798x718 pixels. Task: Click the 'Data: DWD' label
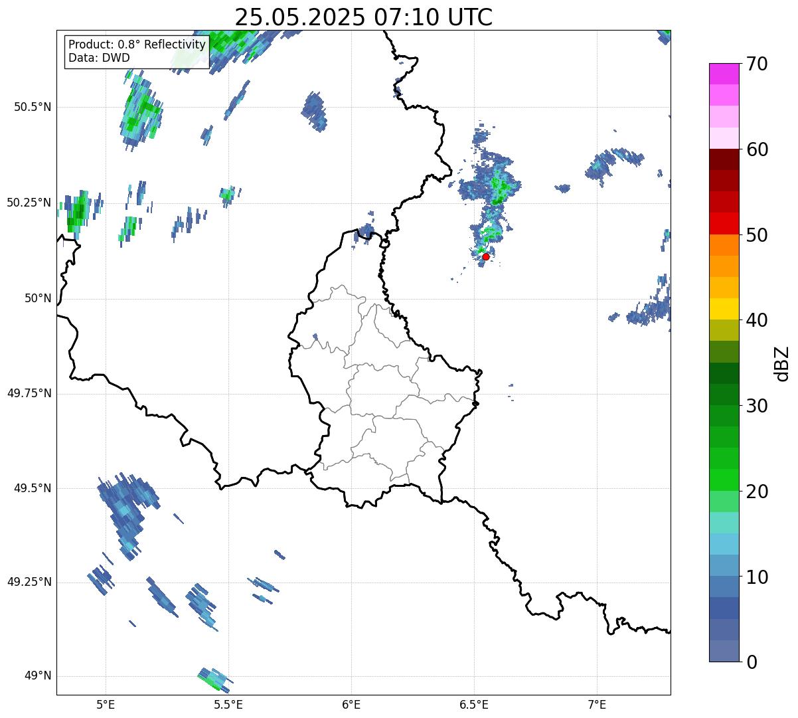pos(99,58)
